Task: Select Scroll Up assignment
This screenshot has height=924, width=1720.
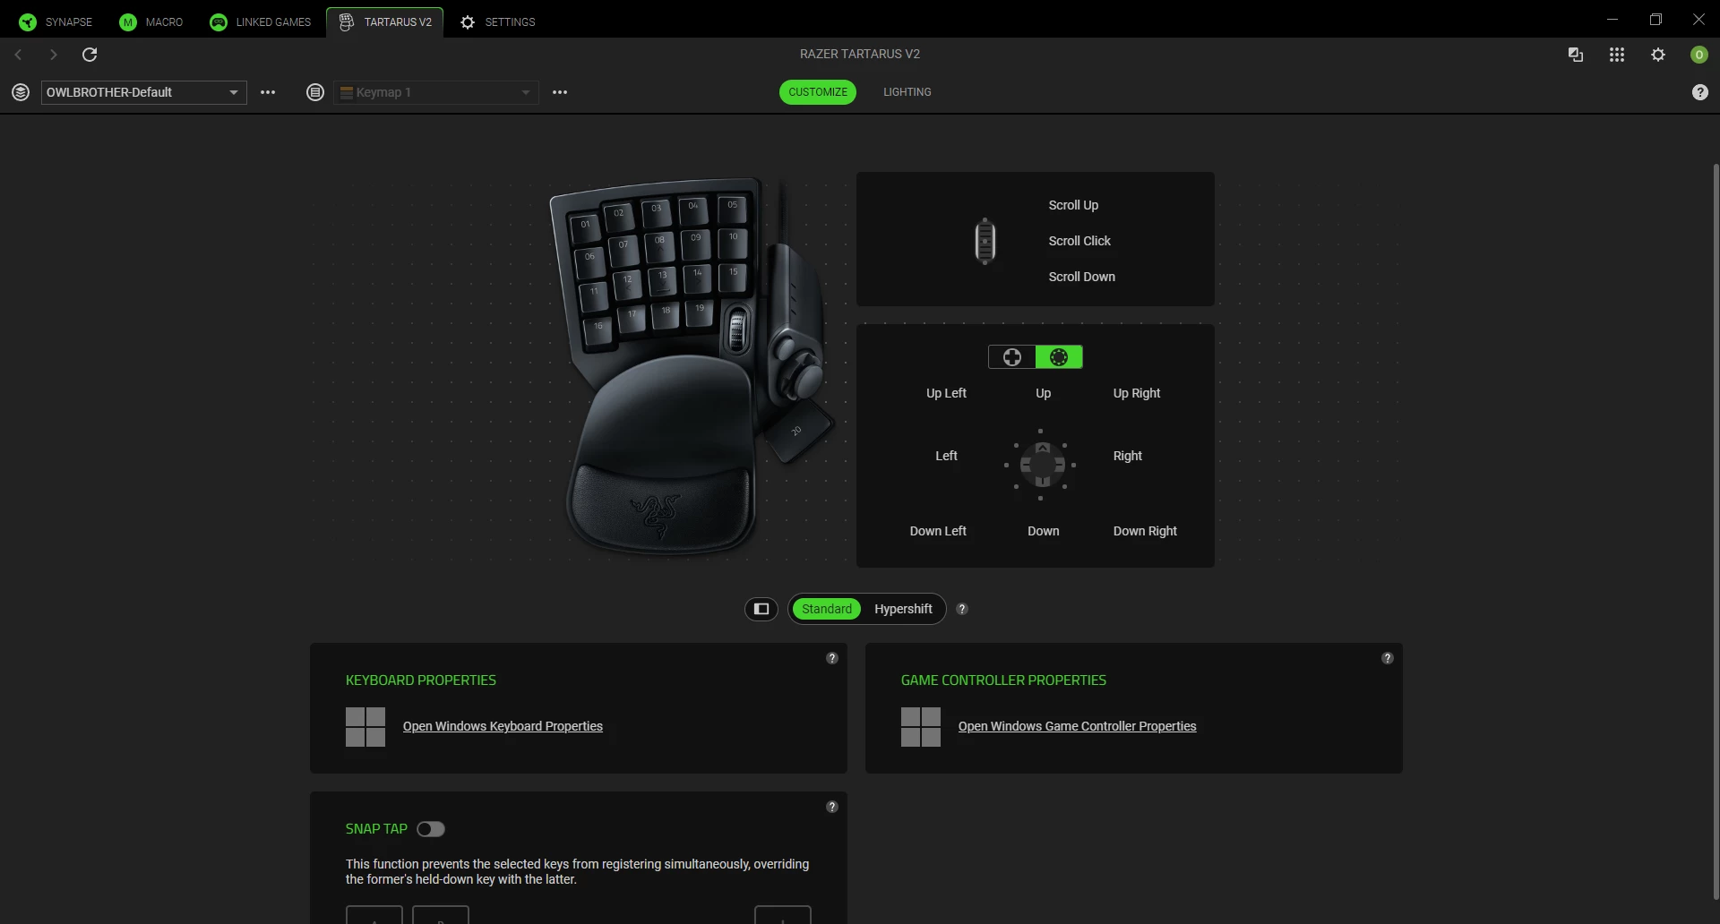Action: 1073,205
